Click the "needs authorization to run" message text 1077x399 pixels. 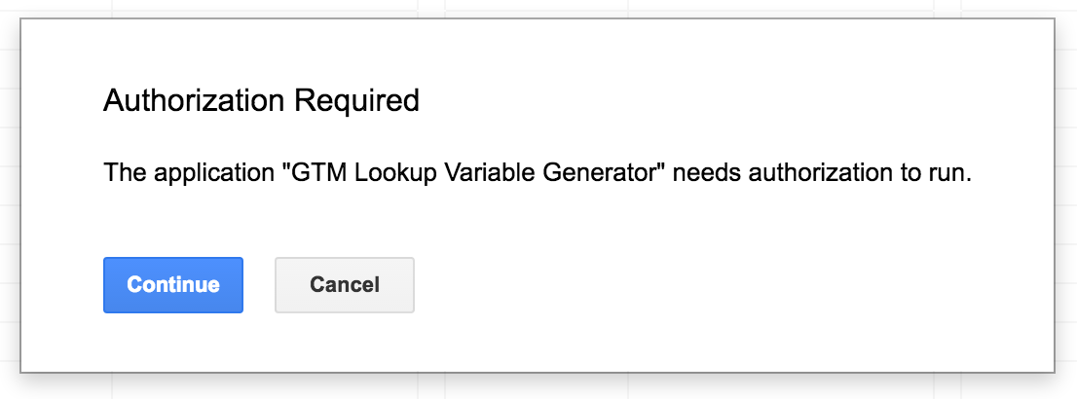point(823,175)
